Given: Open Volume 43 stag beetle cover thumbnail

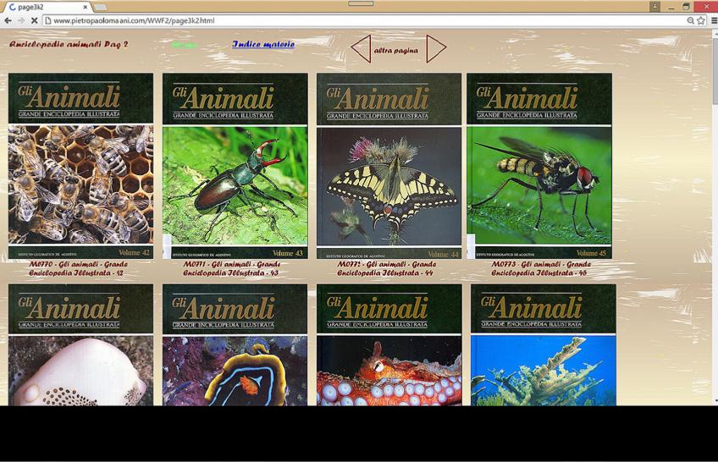Looking at the screenshot, I should pos(235,166).
